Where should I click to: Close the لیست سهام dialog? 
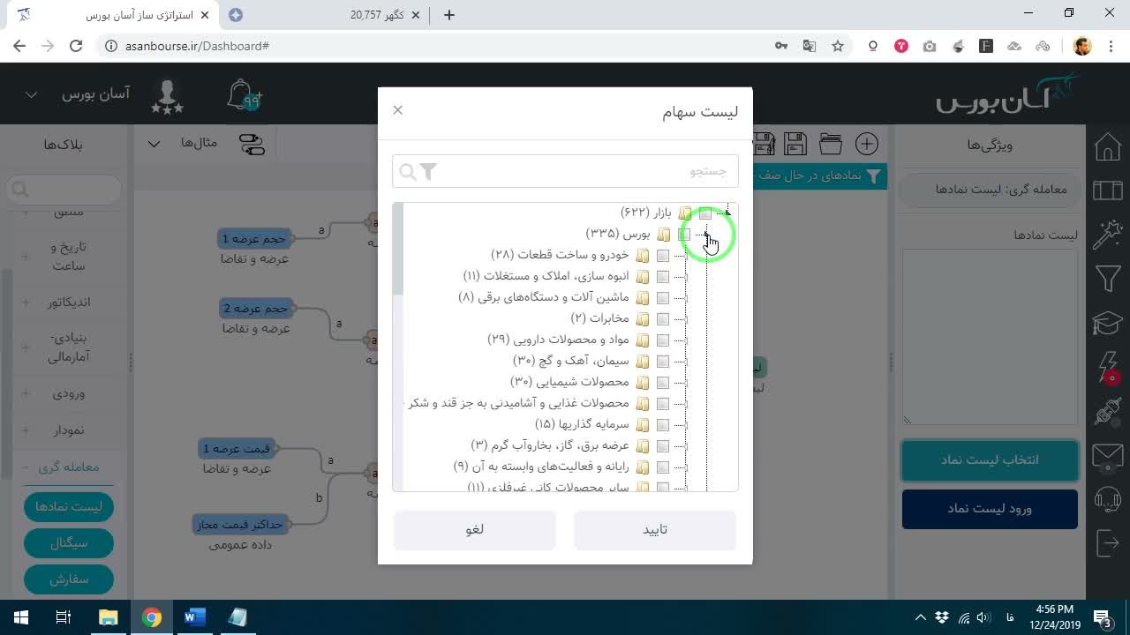(x=397, y=110)
